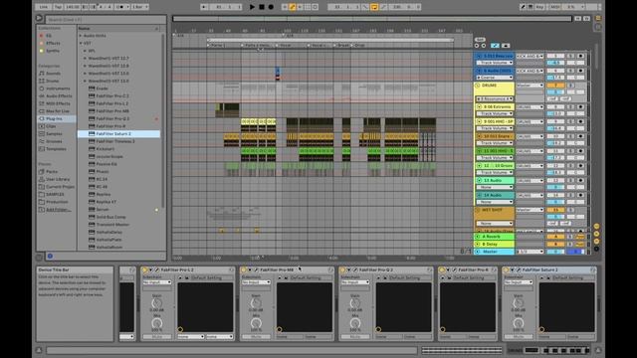Expand the Audio Units folder
The width and height of the screenshot is (637, 358).
pos(81,36)
